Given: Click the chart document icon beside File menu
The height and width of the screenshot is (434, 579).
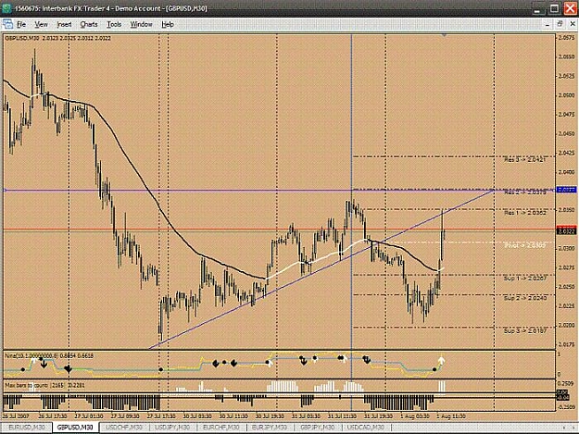Looking at the screenshot, I should (7, 24).
